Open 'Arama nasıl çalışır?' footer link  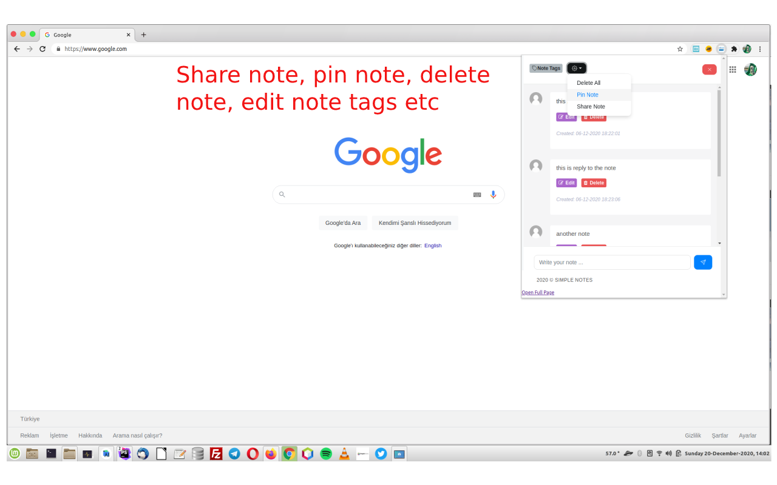pyautogui.click(x=137, y=435)
